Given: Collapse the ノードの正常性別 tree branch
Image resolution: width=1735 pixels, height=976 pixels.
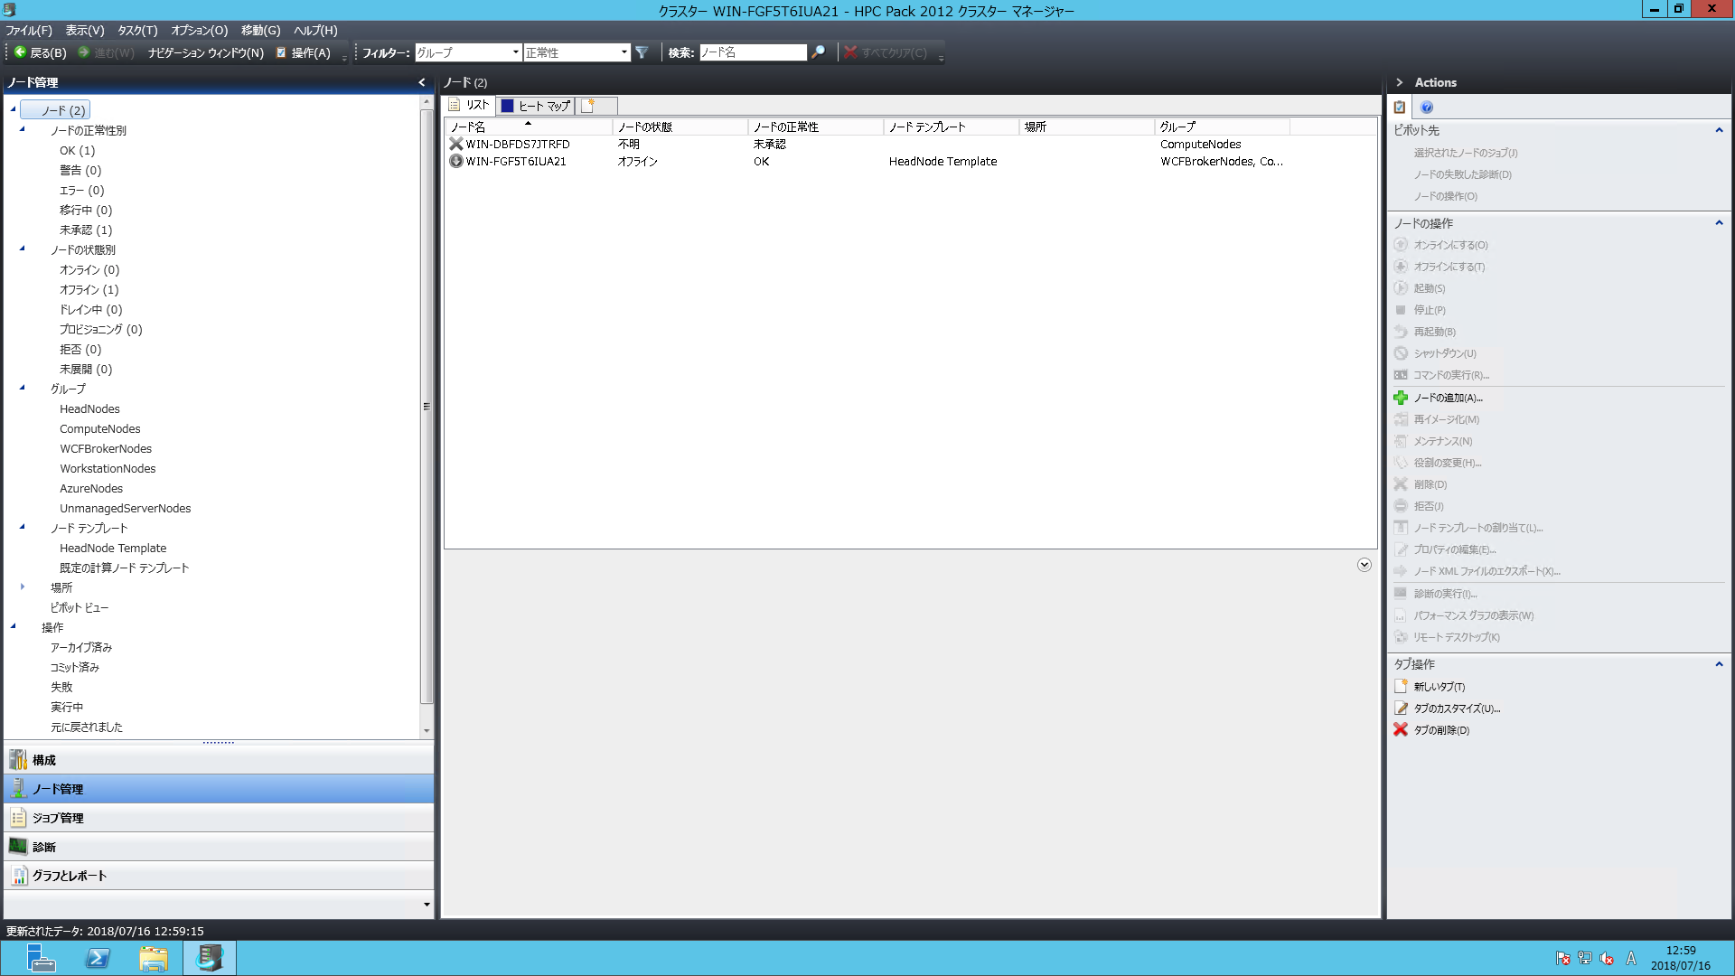Looking at the screenshot, I should tap(23, 130).
